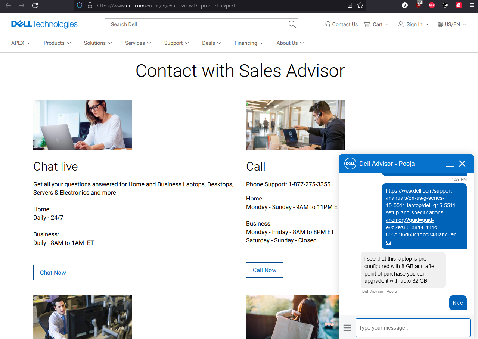Click the man with headset image
Screen dimensions: 478x339
coord(295,125)
